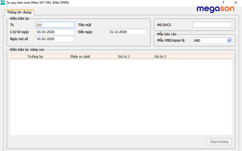Click the Giá trị 1 column header
Viewport: 242px width, 151px height.
pos(124,56)
